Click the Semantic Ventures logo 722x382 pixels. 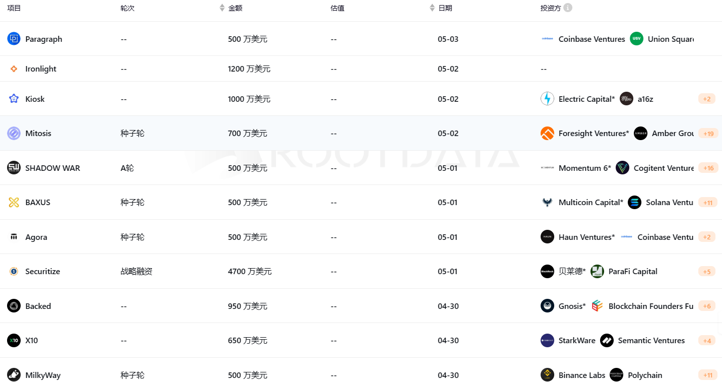click(607, 340)
